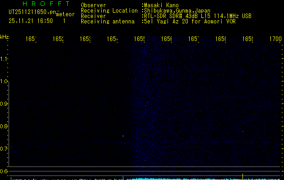Viewport: 284px width, 180px height.
Task: Click the faint echo near 0.9 kHz
Action: point(146,105)
